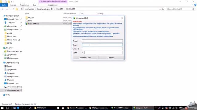Open the доход folder in the sidebar

click(10, 33)
